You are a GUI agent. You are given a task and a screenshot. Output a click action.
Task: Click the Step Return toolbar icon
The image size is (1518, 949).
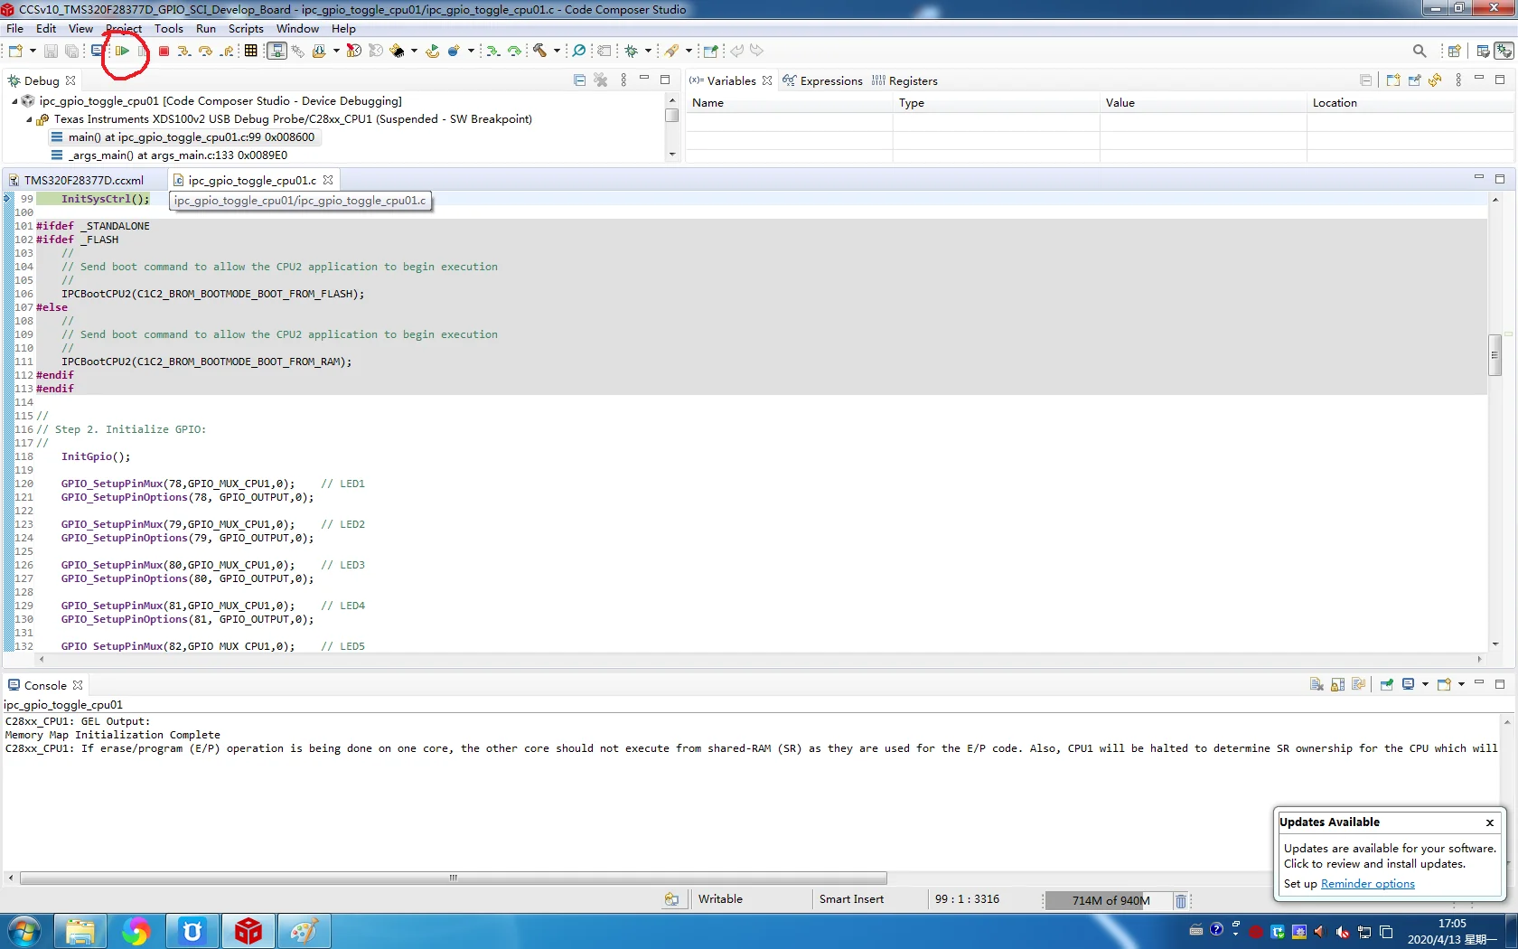point(228,52)
